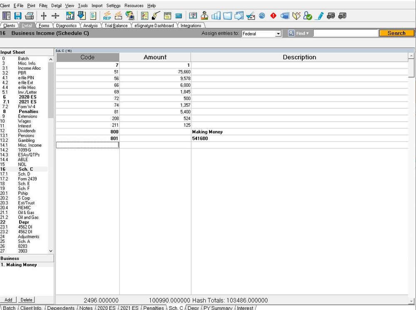Expand the Find dropdown arrow
416x310 pixels.
coord(307,33)
